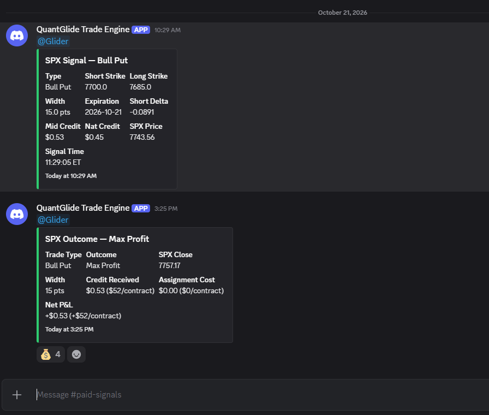Image resolution: width=489 pixels, height=415 pixels.
Task: Click the Assignment Cost value $0.00 ($0/contract)
Action: click(191, 291)
